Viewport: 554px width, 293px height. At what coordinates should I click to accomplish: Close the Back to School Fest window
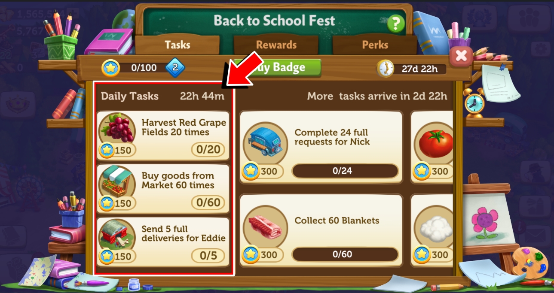461,56
